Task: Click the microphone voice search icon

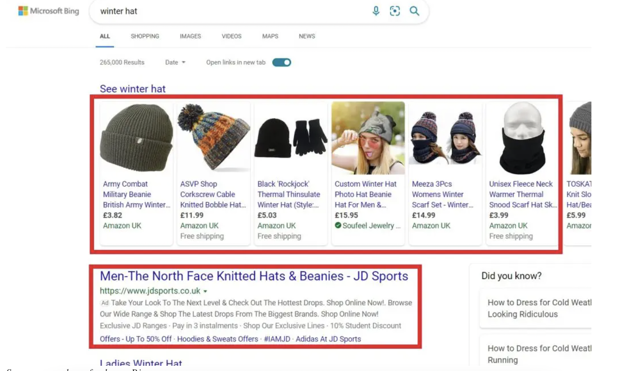Action: pyautogui.click(x=376, y=11)
